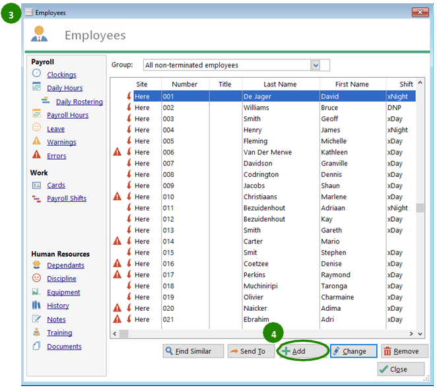The image size is (437, 388).
Task: Click the red arrow icon on row 002
Action: click(129, 107)
